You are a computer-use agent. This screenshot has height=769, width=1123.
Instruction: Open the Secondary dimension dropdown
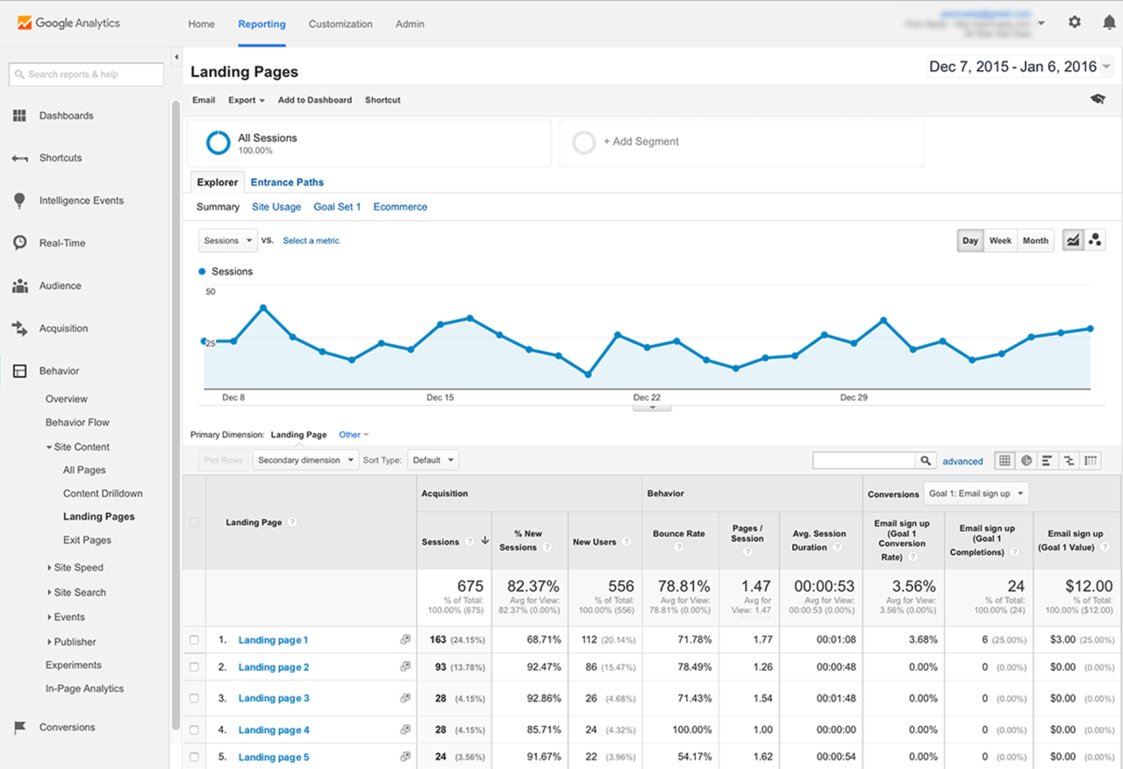point(304,459)
